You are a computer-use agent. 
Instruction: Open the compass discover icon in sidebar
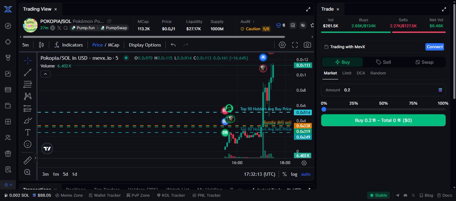(8, 26)
